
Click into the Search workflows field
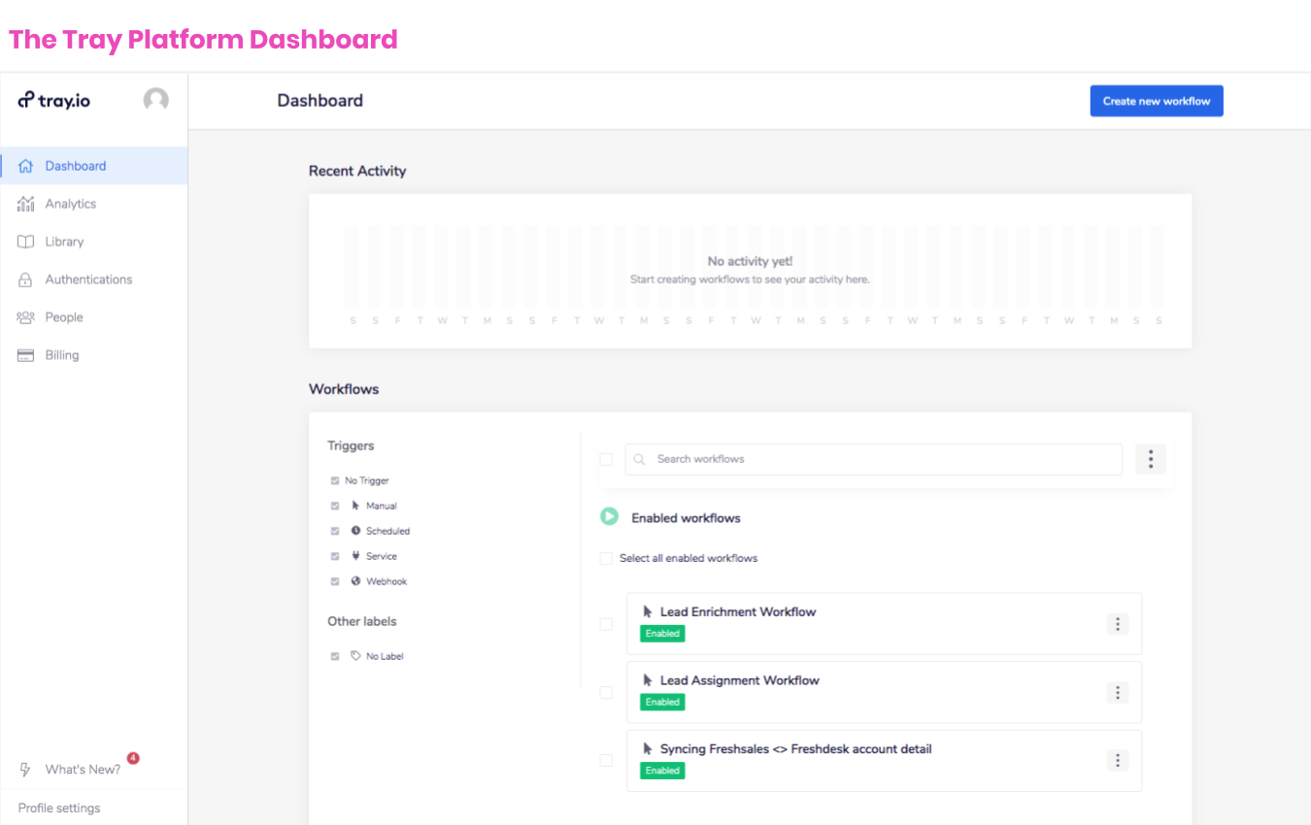[874, 459]
